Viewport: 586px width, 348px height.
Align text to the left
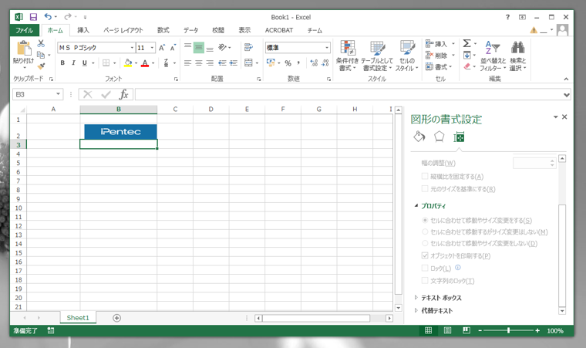pyautogui.click(x=187, y=63)
